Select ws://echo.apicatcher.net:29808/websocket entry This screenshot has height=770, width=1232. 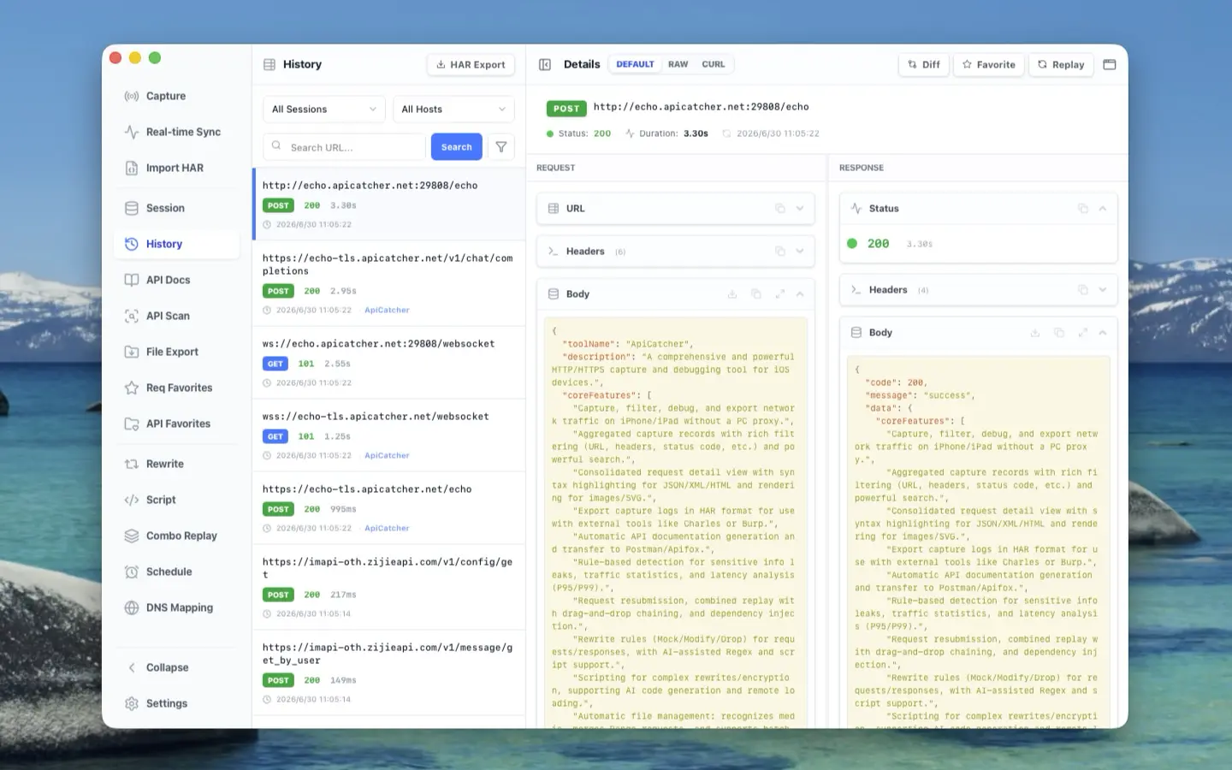tap(389, 363)
